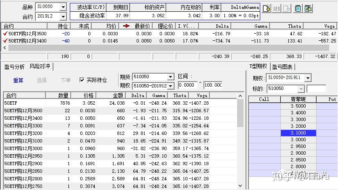
Task: Click the 重算 button
Action: tap(18, 80)
